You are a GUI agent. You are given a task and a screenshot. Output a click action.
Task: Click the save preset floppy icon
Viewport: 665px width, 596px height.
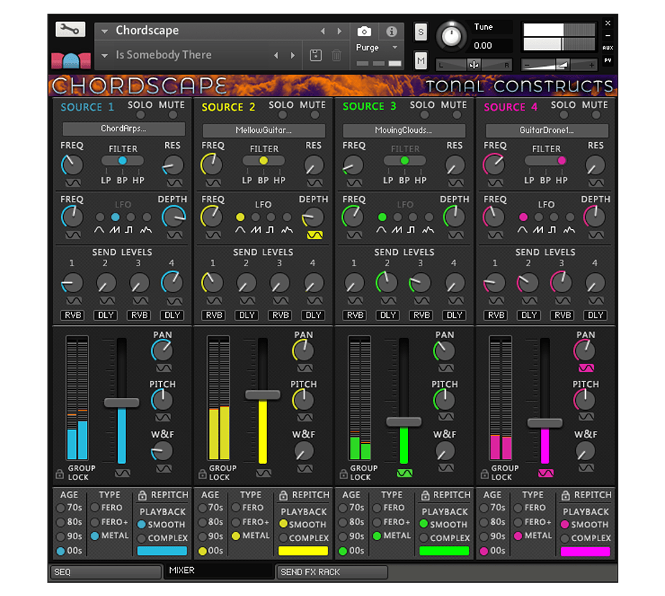(315, 55)
